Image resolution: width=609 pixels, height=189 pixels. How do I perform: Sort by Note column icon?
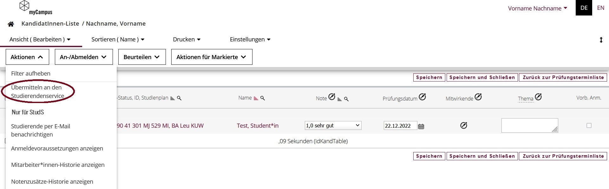click(339, 99)
